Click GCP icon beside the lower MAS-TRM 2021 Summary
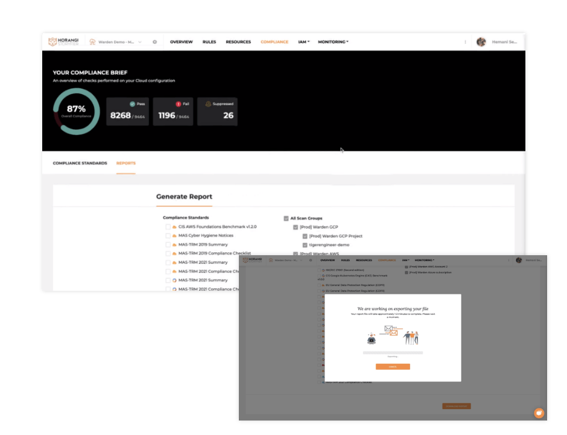 click(174, 280)
